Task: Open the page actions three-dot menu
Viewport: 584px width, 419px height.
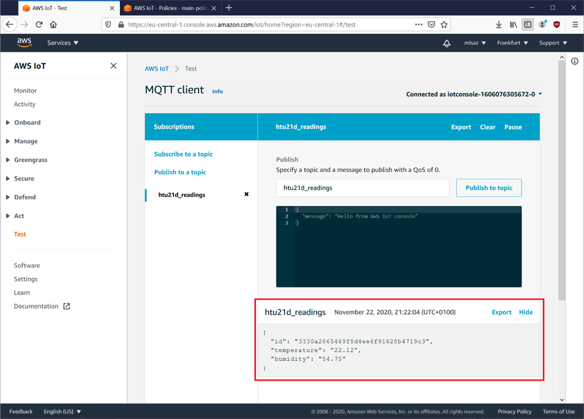Action: point(418,25)
